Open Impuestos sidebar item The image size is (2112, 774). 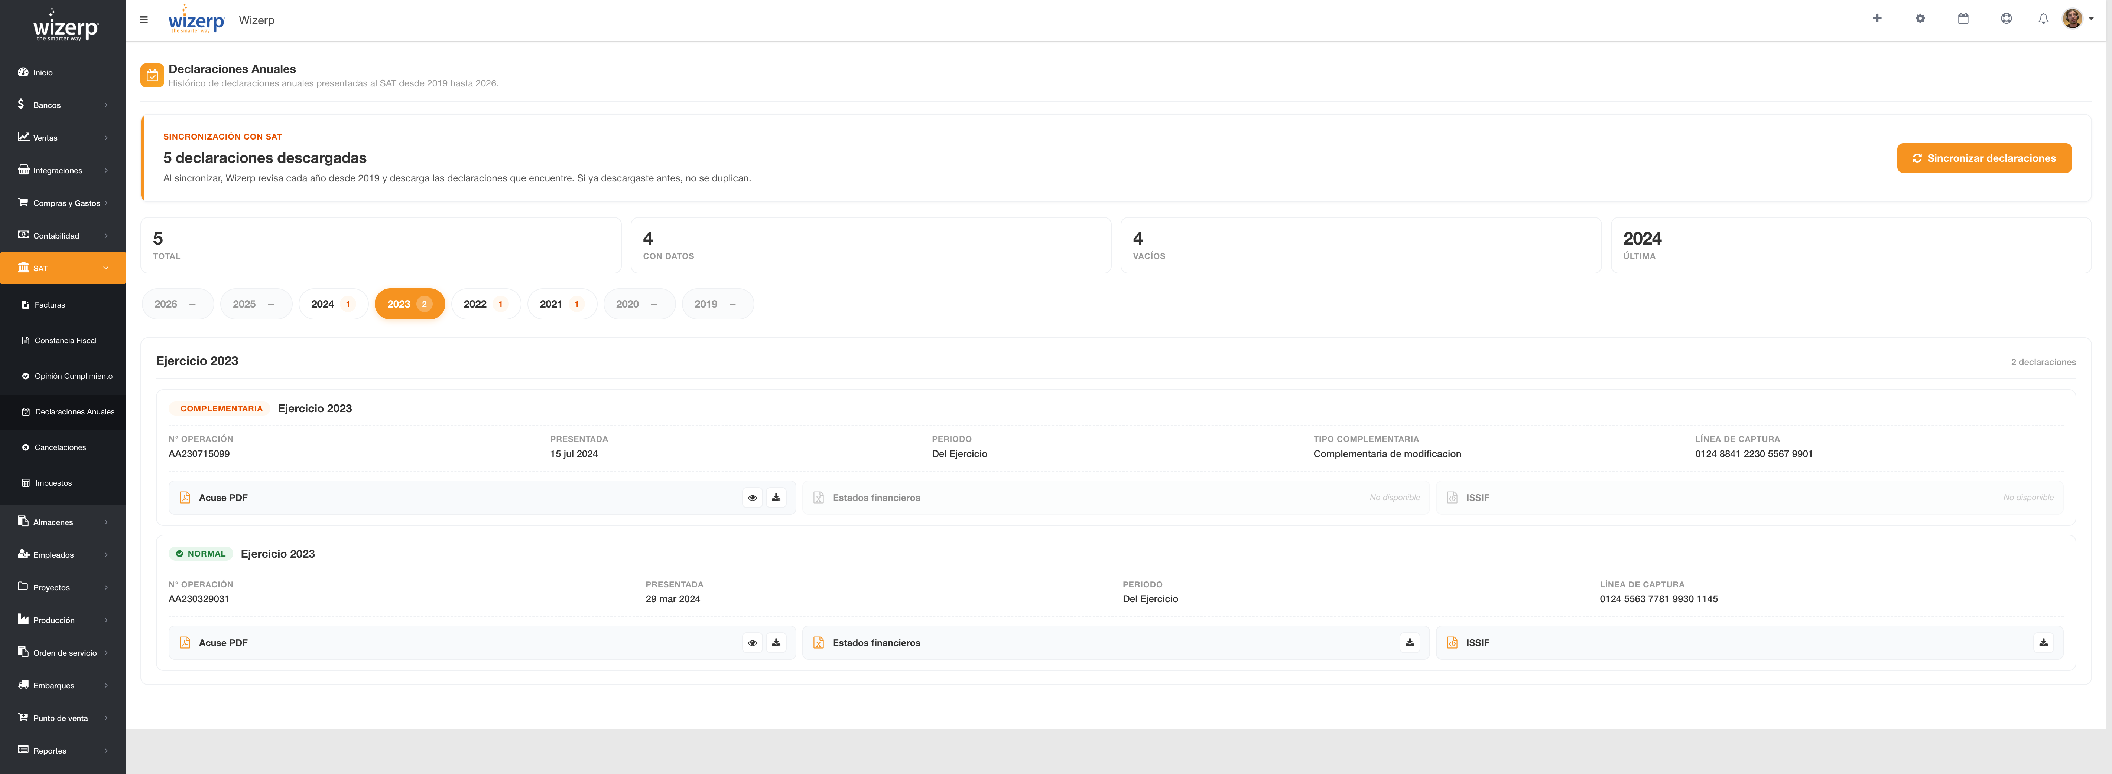[x=63, y=483]
